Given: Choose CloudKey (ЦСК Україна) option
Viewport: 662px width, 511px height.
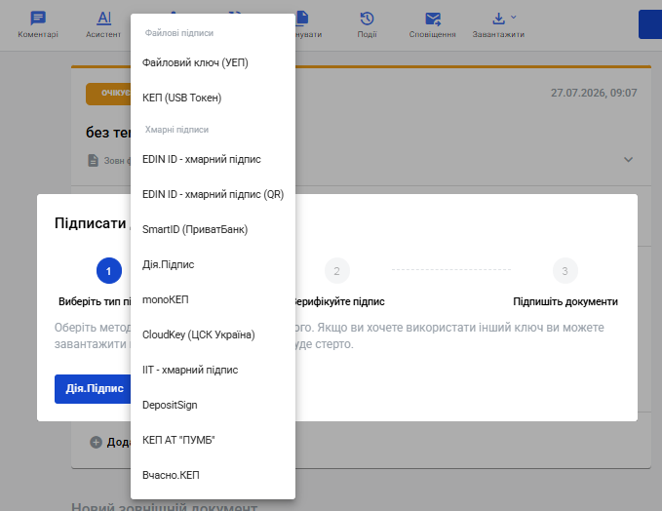Looking at the screenshot, I should coord(213,334).
